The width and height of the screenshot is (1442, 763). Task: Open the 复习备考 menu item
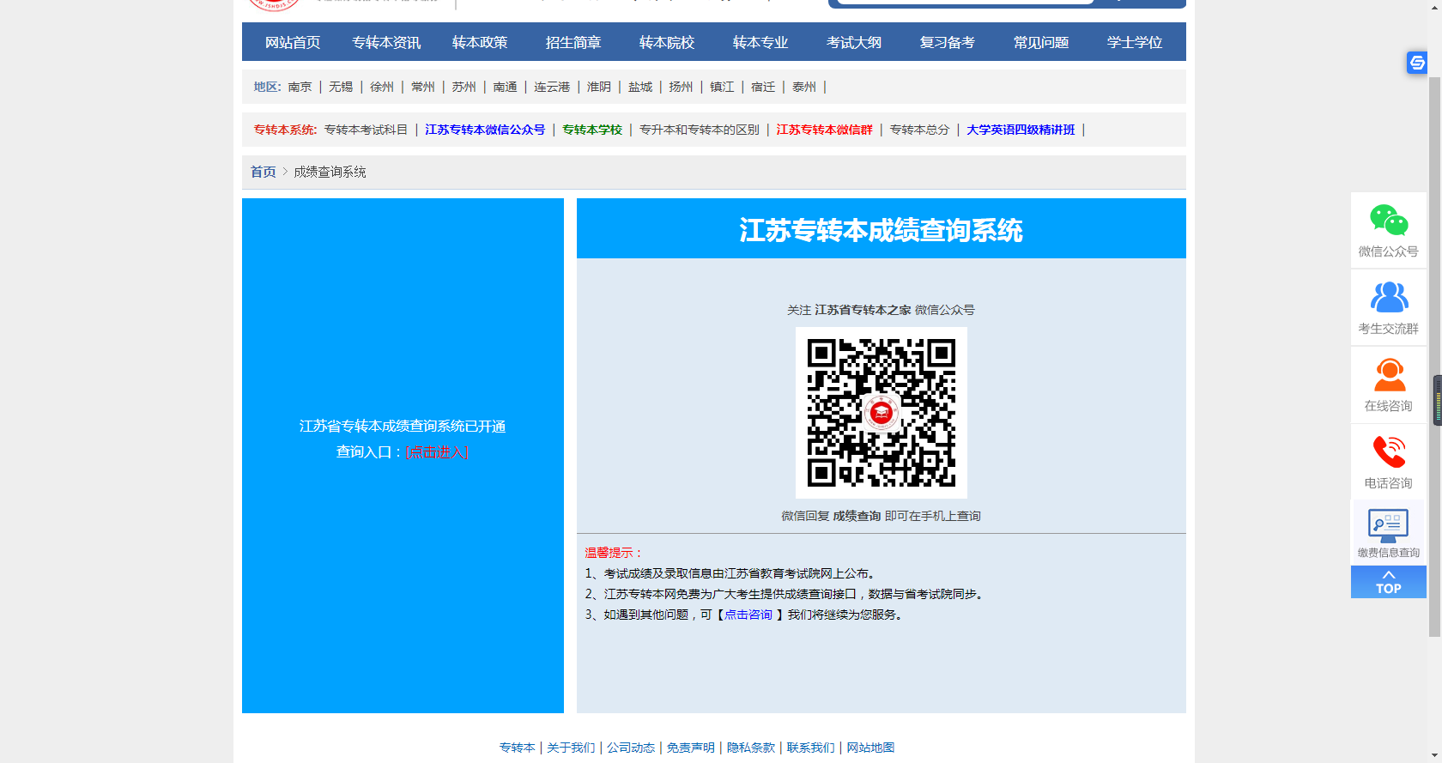click(948, 42)
